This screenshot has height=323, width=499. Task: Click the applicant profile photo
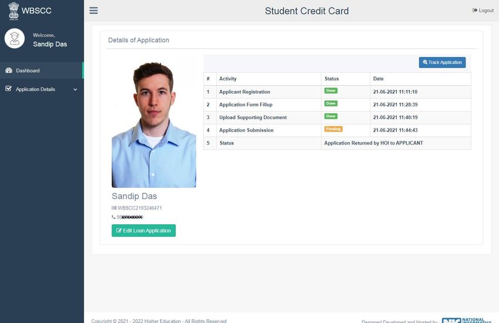[x=154, y=123]
